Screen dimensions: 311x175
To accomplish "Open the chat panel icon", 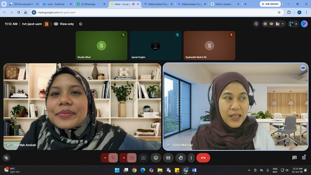I will coord(294,157).
